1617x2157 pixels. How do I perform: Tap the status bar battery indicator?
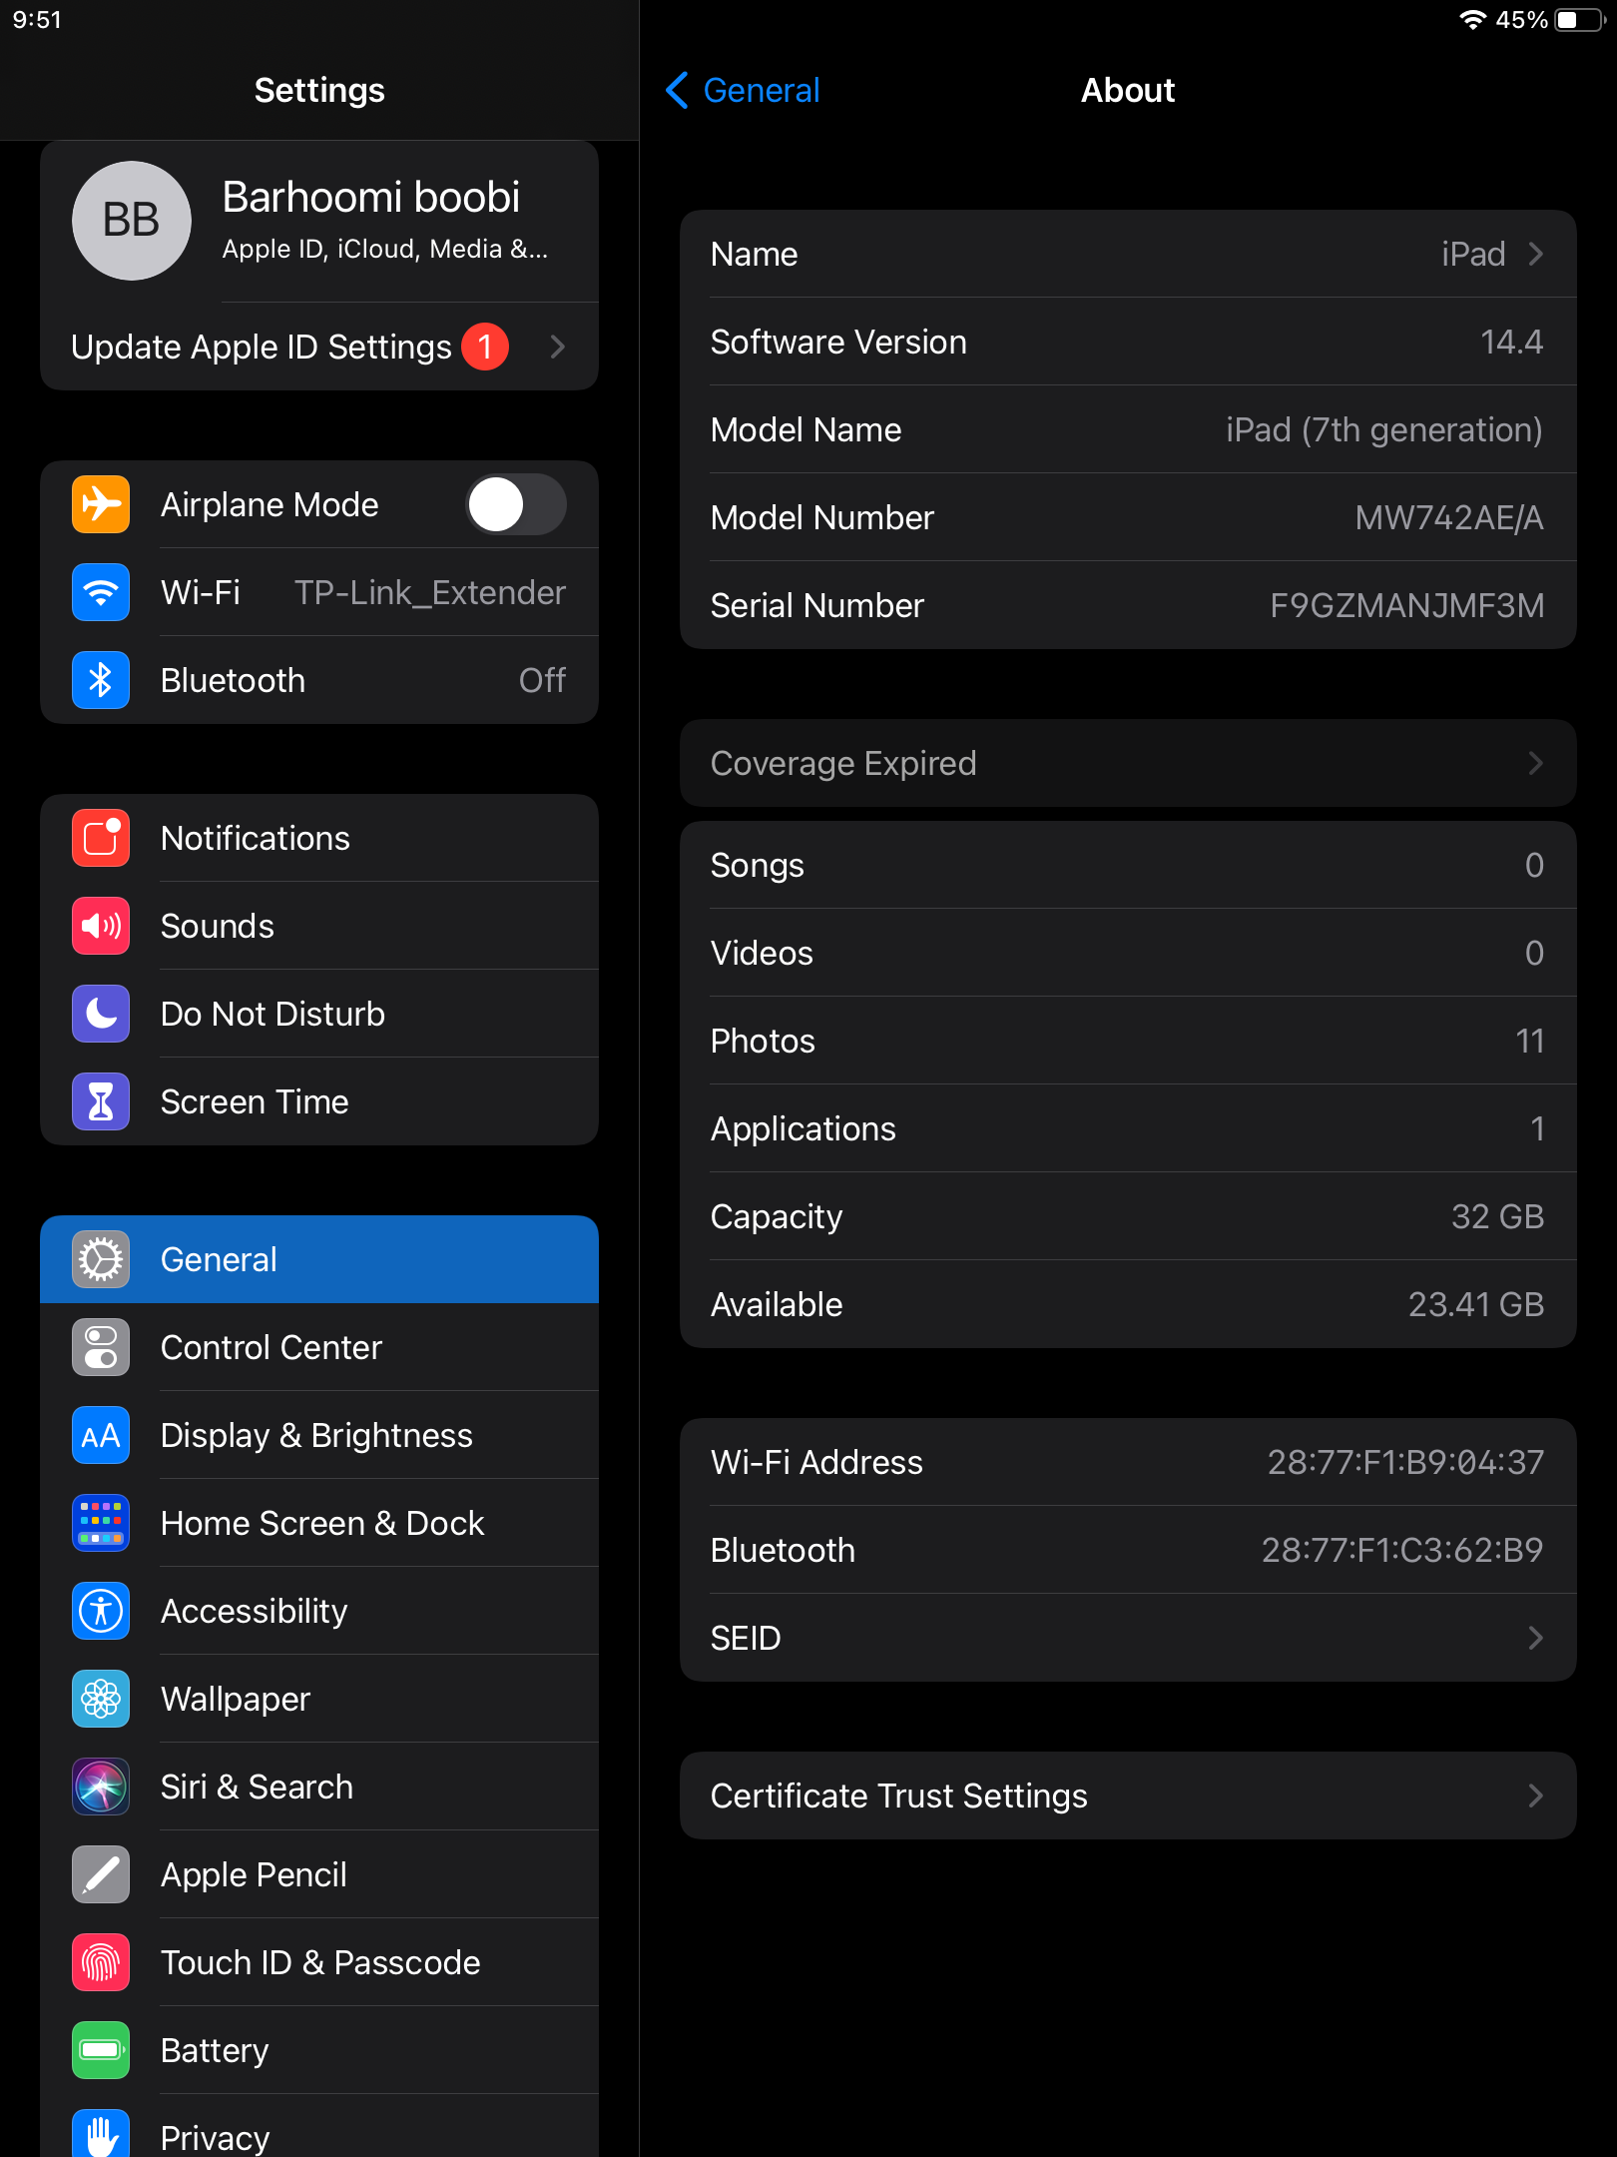click(1580, 20)
